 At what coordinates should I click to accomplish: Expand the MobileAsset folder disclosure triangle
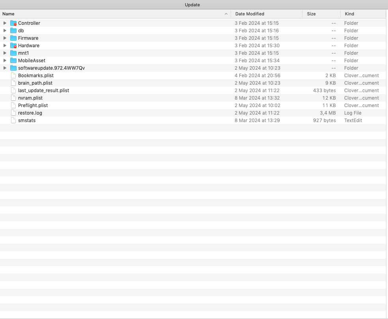[x=5, y=61]
